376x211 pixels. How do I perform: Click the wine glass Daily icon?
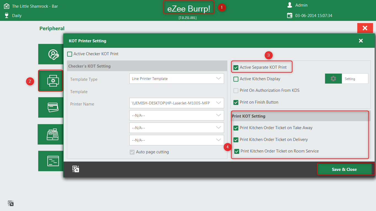(x=7, y=15)
